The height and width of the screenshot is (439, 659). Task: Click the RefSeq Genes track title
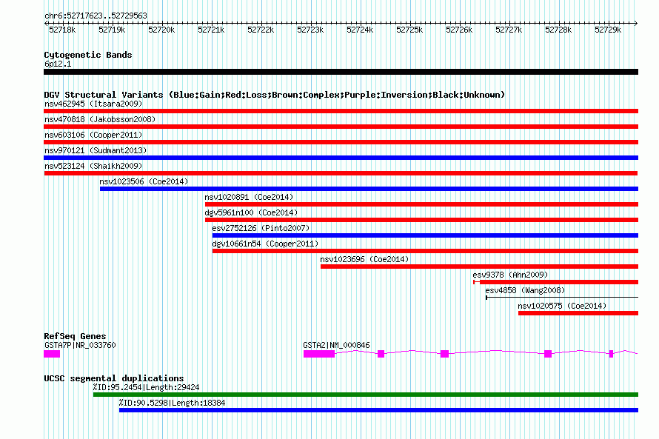tap(75, 336)
